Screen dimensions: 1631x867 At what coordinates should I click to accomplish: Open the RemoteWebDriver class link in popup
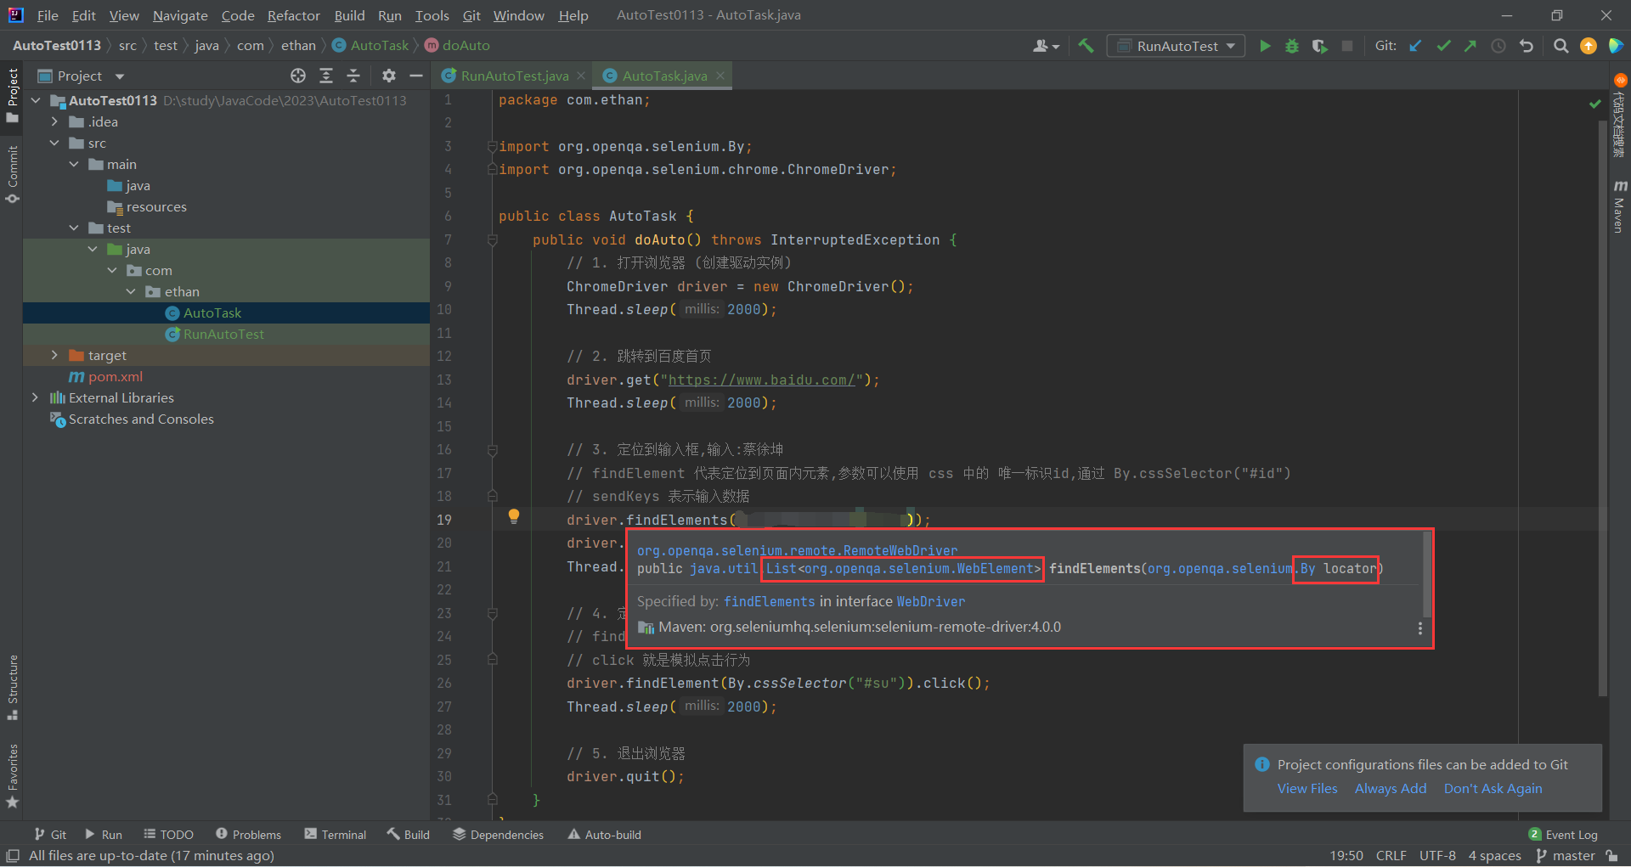[x=797, y=550]
